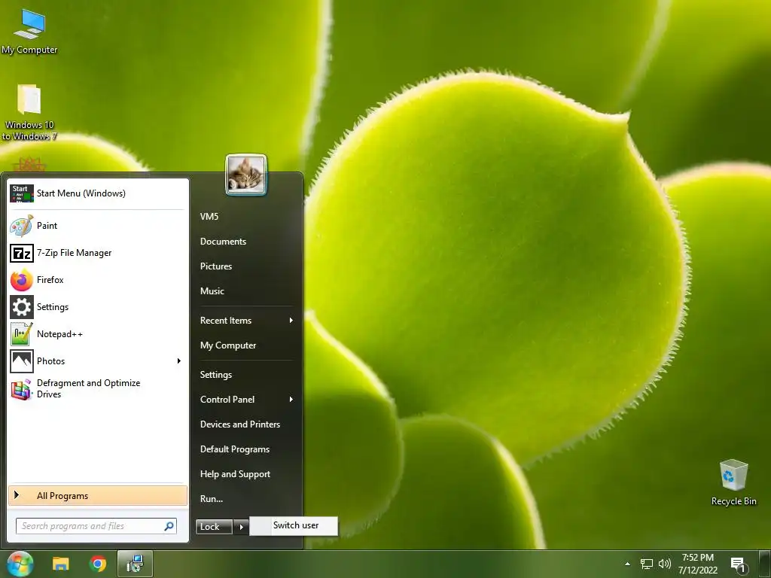Open Pictures in the right pane

click(x=216, y=266)
